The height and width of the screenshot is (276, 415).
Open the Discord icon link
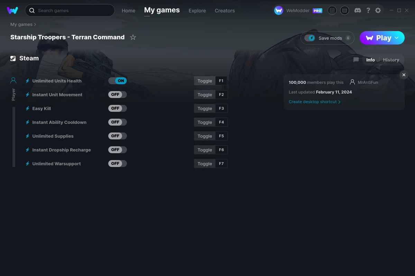click(x=358, y=10)
